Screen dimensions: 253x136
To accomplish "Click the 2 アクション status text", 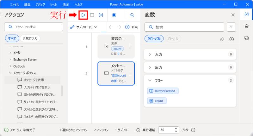I will 101,130.
